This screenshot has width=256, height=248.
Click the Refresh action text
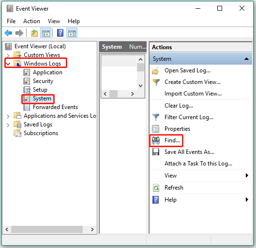coord(174,188)
